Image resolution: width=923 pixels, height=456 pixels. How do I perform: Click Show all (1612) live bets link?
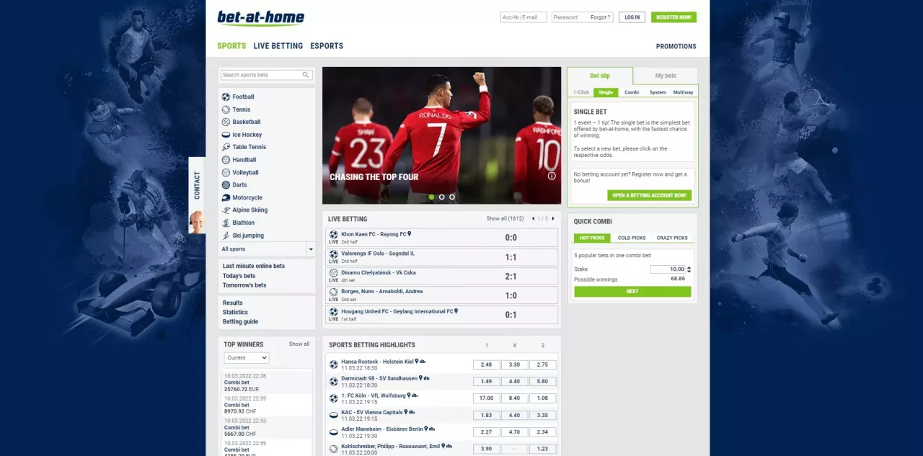(505, 218)
